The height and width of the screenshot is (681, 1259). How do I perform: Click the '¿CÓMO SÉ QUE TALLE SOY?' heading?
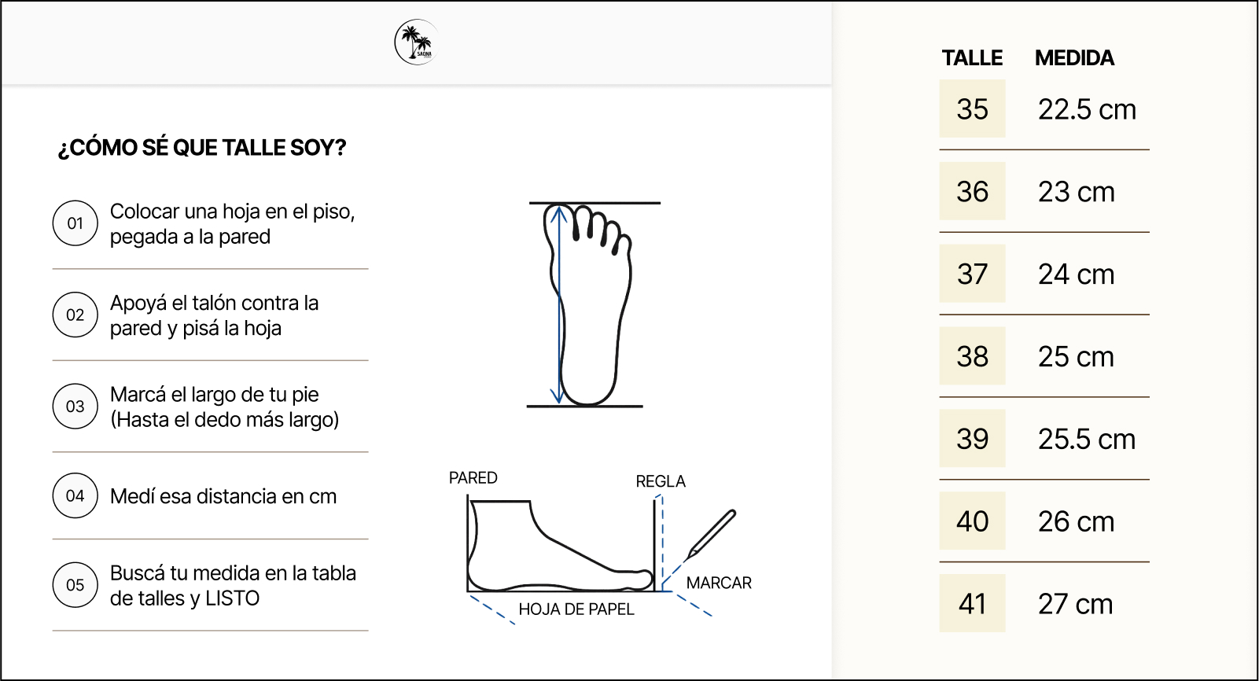tap(202, 148)
